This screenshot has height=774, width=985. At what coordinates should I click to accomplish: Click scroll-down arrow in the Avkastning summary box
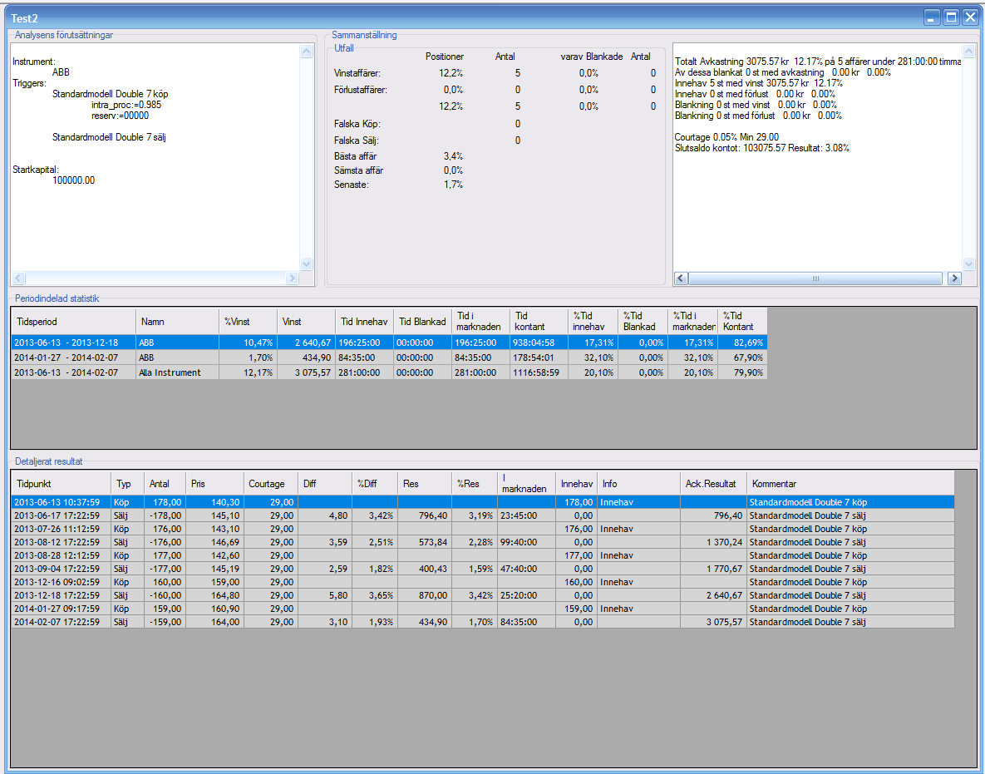point(968,264)
